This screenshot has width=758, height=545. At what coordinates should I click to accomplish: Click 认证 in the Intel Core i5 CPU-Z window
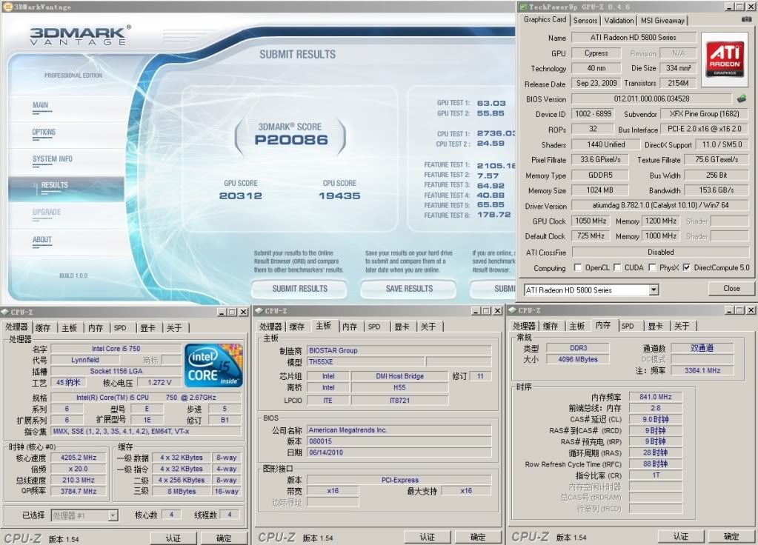click(173, 538)
